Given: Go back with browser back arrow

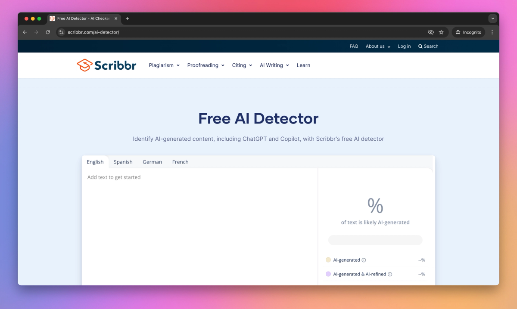Looking at the screenshot, I should tap(25, 32).
